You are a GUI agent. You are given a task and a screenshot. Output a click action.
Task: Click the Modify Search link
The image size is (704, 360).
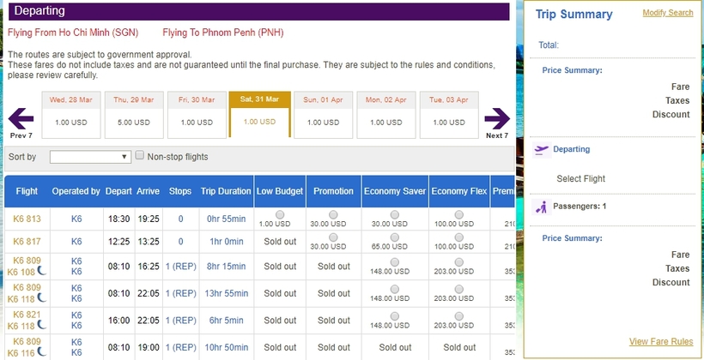tap(667, 13)
